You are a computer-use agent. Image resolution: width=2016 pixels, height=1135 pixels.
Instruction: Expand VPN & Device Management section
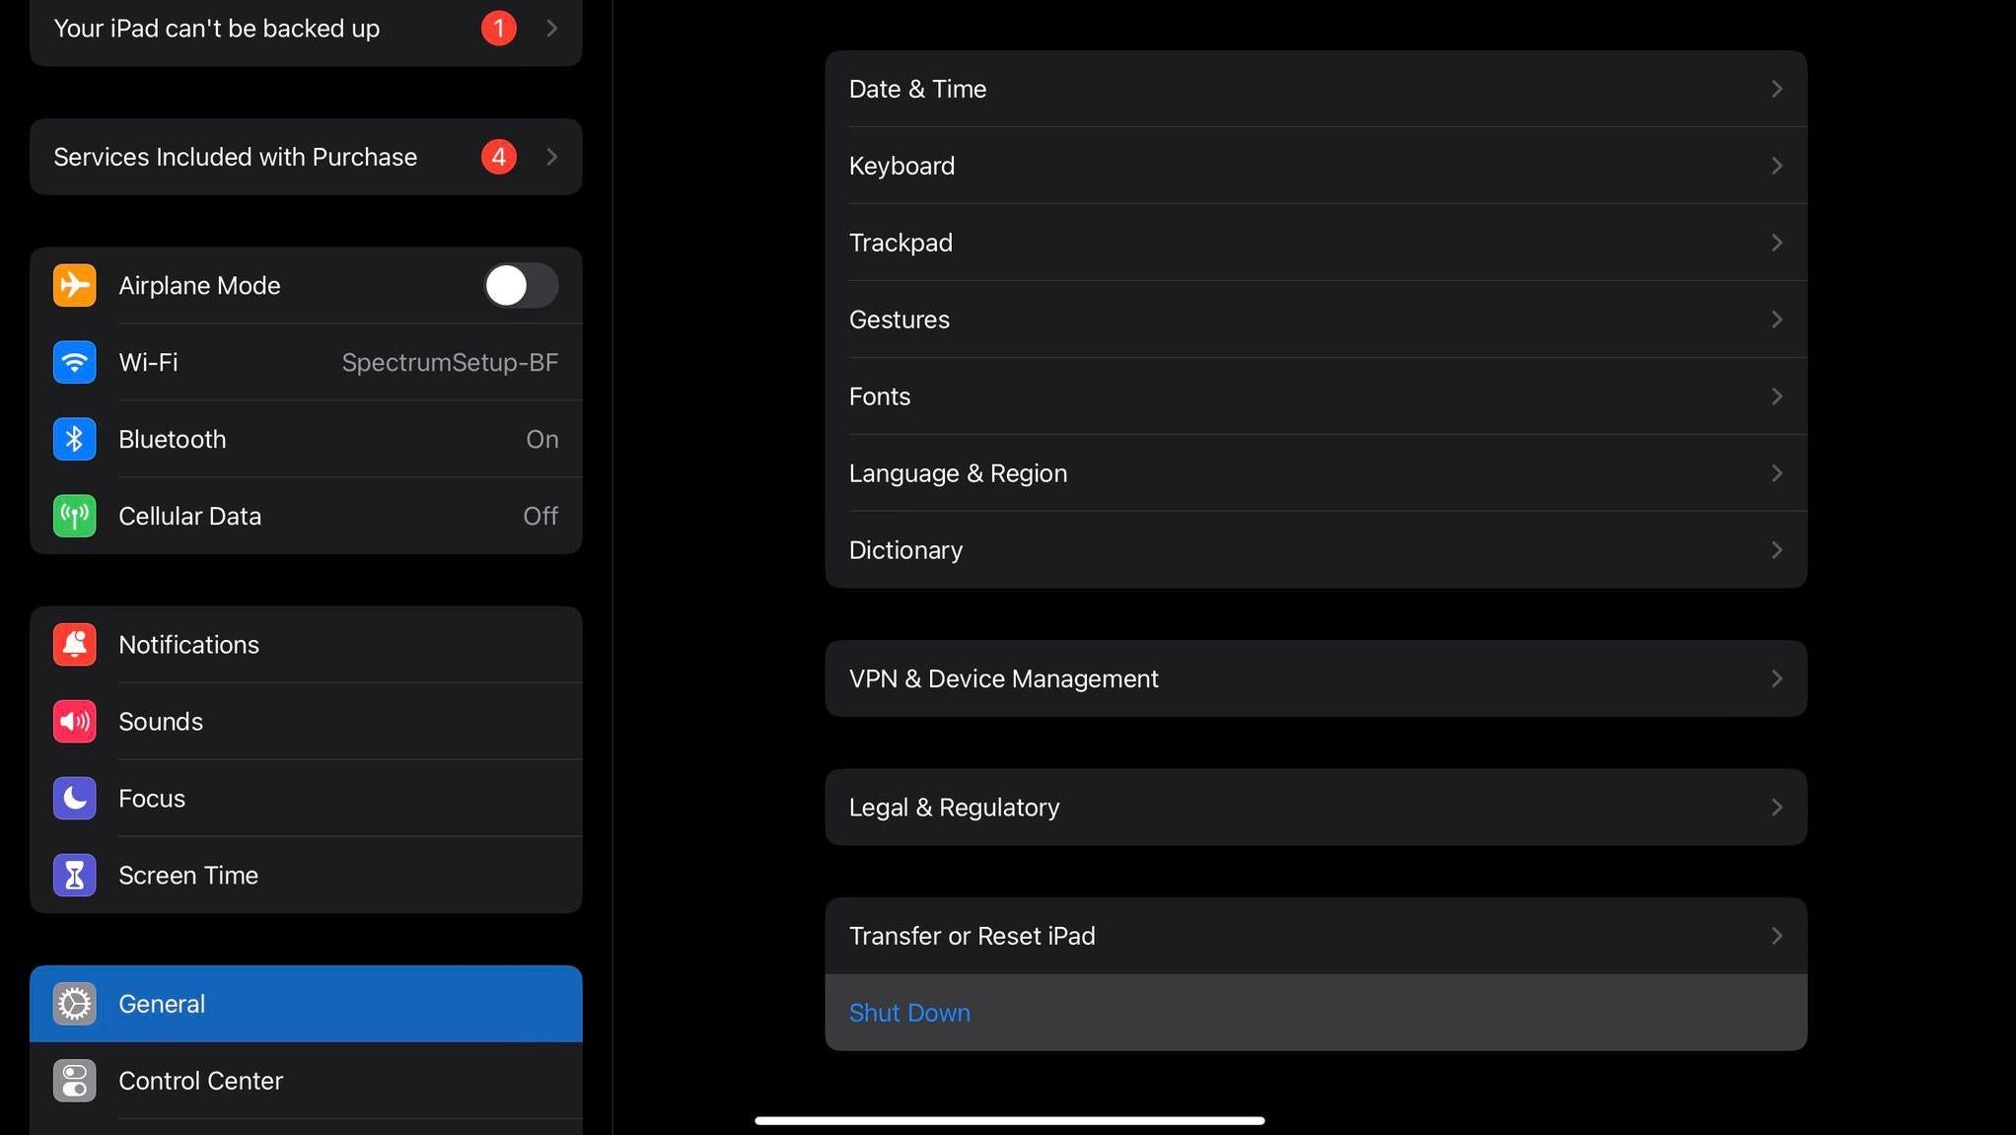tap(1316, 678)
